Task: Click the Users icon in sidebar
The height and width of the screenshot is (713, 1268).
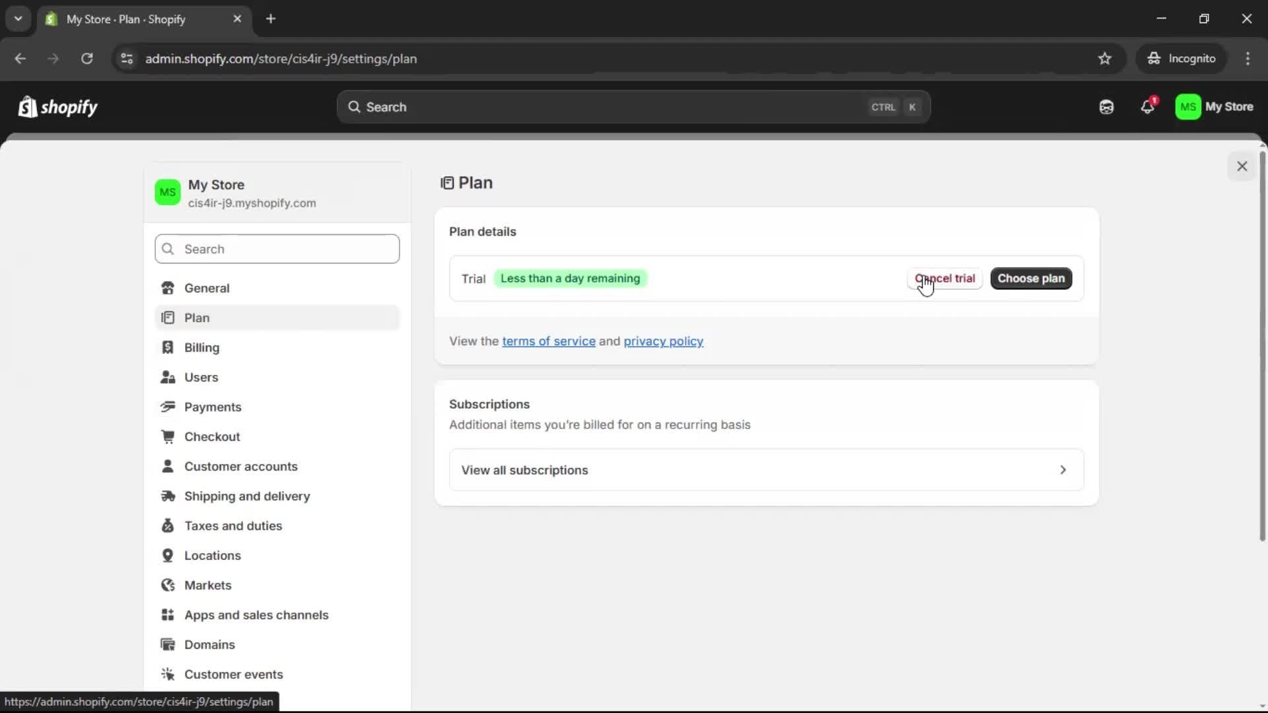Action: point(168,378)
